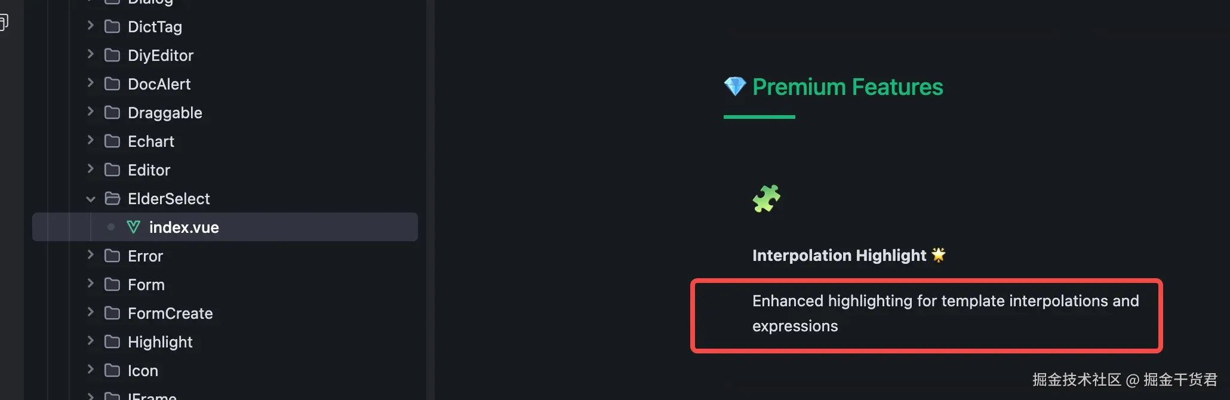Select the Editor folder row

pyautogui.click(x=149, y=170)
